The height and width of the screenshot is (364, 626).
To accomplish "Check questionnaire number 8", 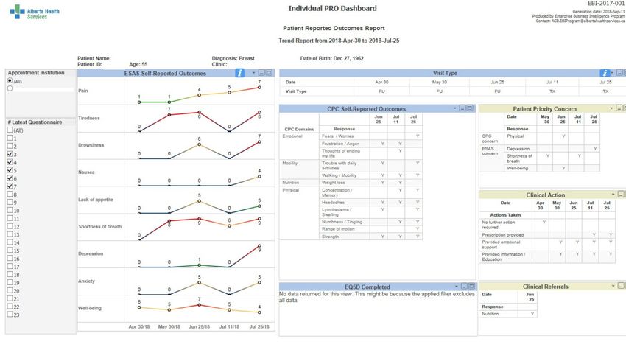I will 10,194.
